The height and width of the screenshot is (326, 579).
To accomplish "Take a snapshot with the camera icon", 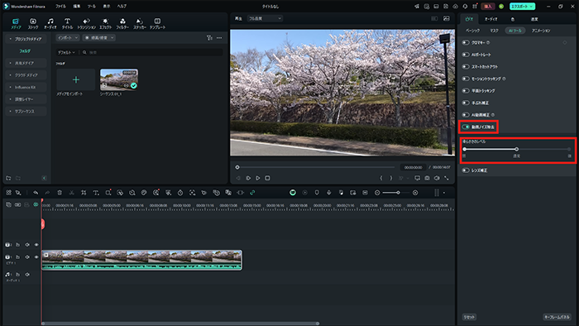I will click(427, 178).
